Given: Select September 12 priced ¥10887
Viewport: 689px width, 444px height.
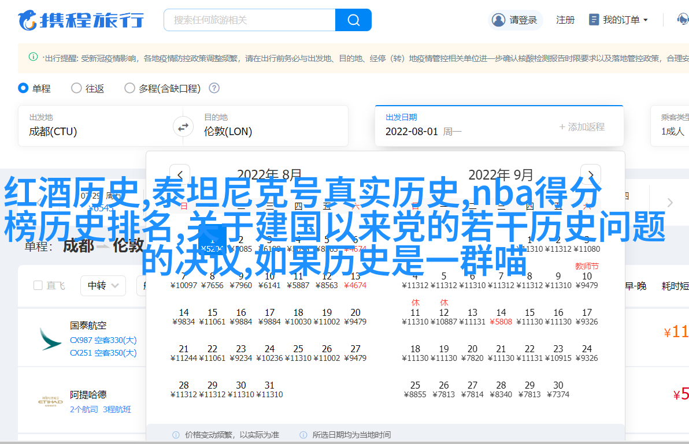Looking at the screenshot, I should [x=444, y=313].
